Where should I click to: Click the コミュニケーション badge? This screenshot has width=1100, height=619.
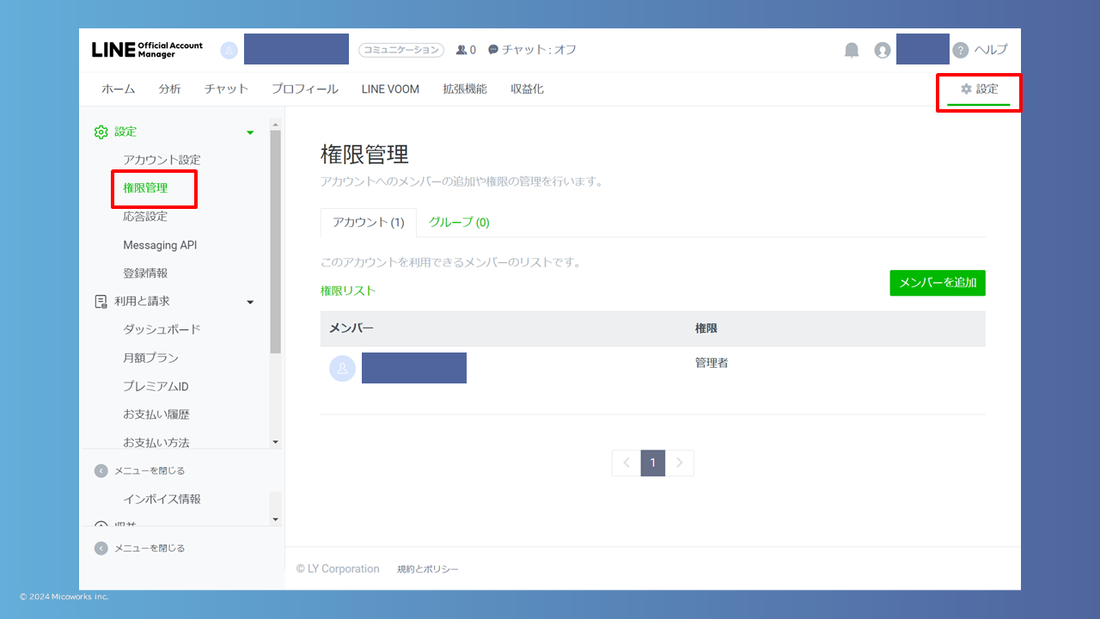401,50
